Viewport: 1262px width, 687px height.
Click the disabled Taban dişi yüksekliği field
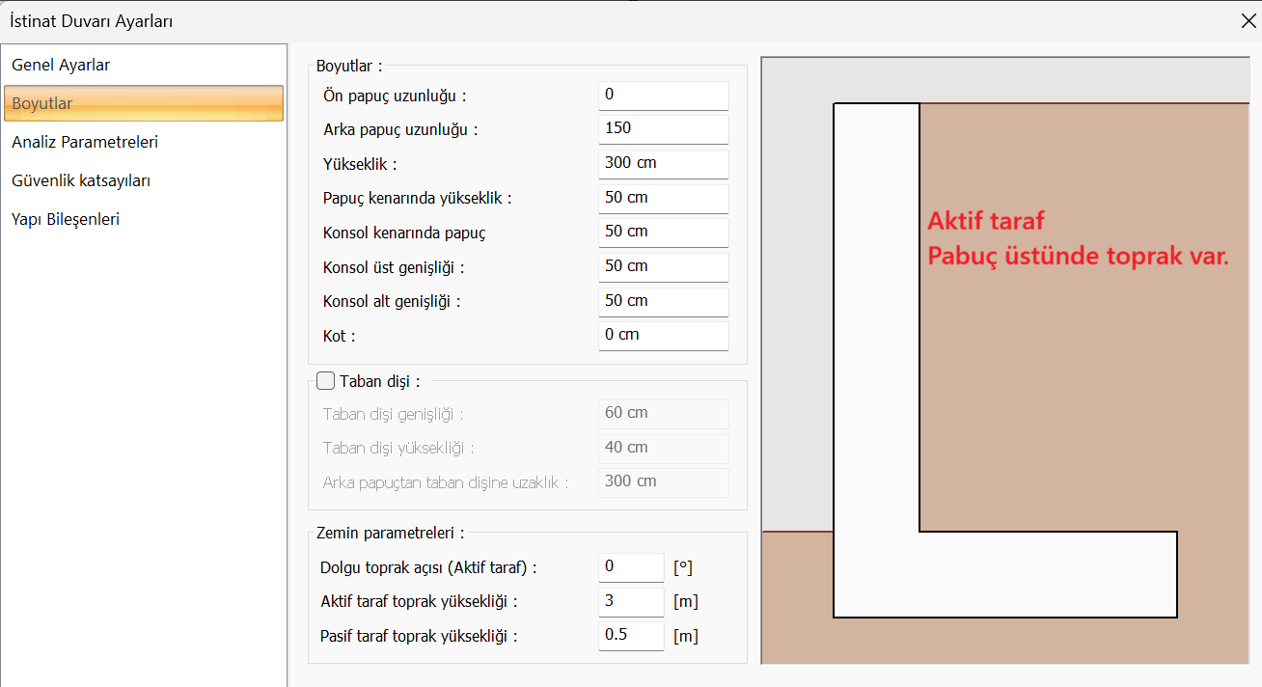[663, 449]
